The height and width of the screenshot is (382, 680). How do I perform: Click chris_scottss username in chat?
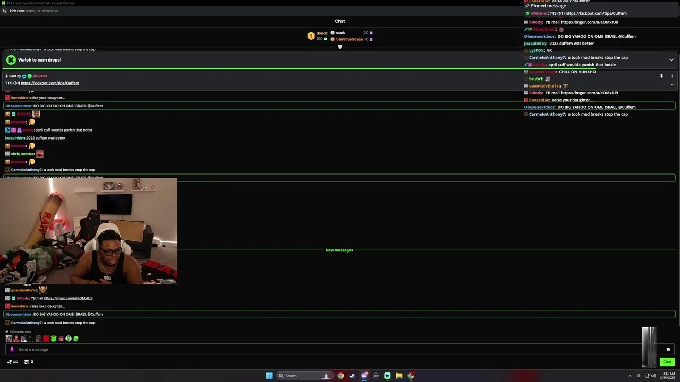coord(22,154)
